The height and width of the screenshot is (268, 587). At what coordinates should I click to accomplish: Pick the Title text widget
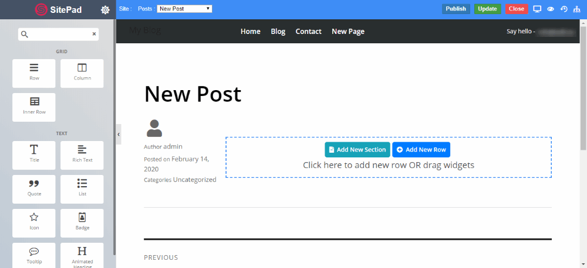[34, 154]
